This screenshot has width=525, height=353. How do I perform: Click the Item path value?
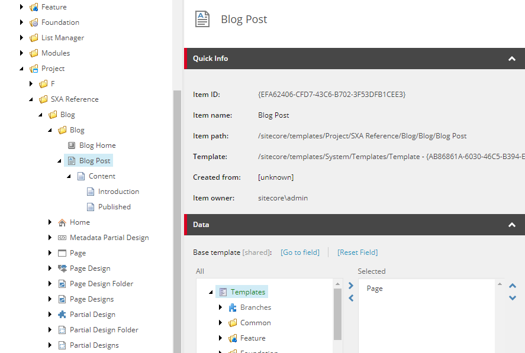(362, 136)
